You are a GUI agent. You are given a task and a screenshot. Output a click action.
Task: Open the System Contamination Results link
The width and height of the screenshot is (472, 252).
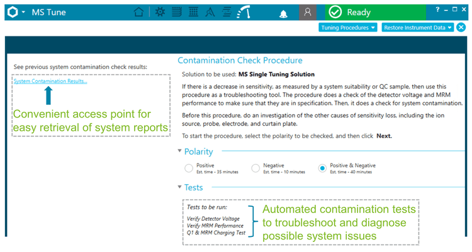point(50,81)
